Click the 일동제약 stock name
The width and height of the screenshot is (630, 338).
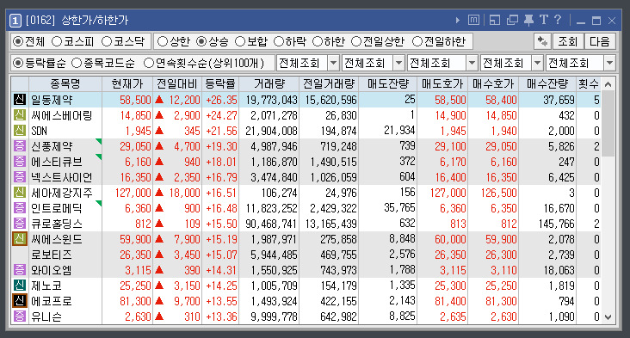[x=52, y=100]
